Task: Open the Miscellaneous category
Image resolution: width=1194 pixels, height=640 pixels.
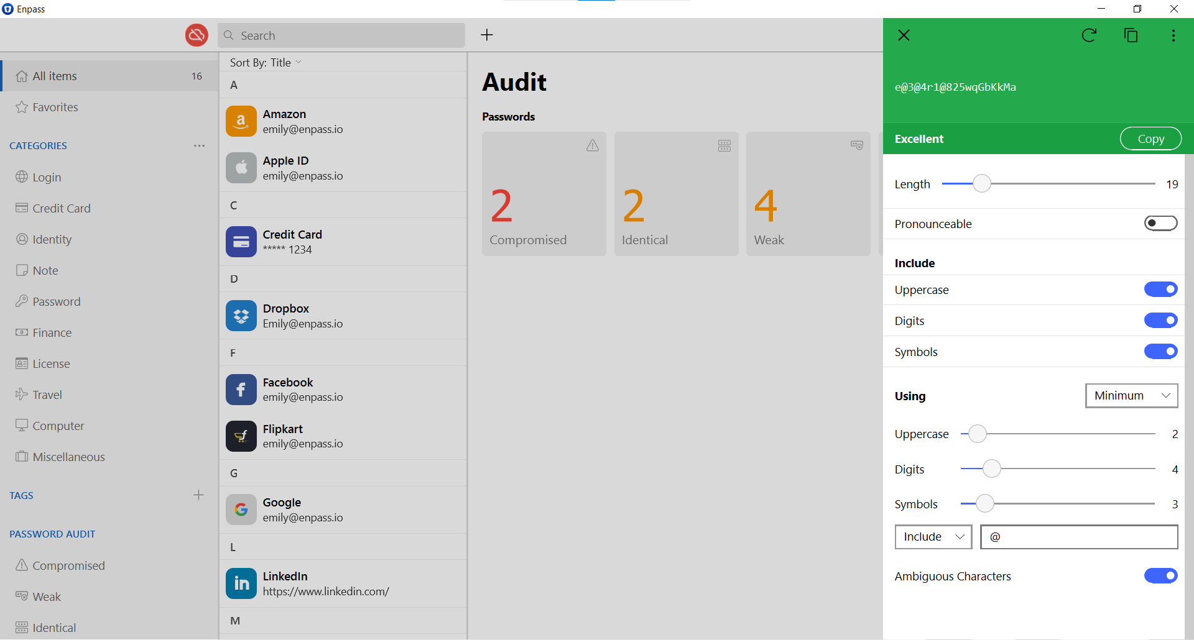Action: 109,457
